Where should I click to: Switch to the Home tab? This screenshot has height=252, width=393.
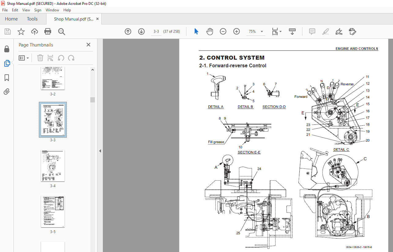11,19
